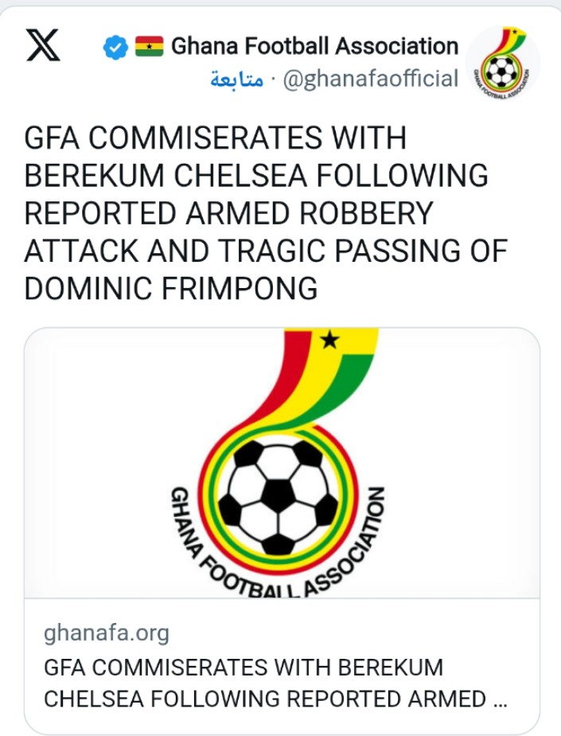This screenshot has height=736, width=561.
Task: Click 'REPORTED ARMED ROBBERY' line in tweet
Action: point(229,213)
